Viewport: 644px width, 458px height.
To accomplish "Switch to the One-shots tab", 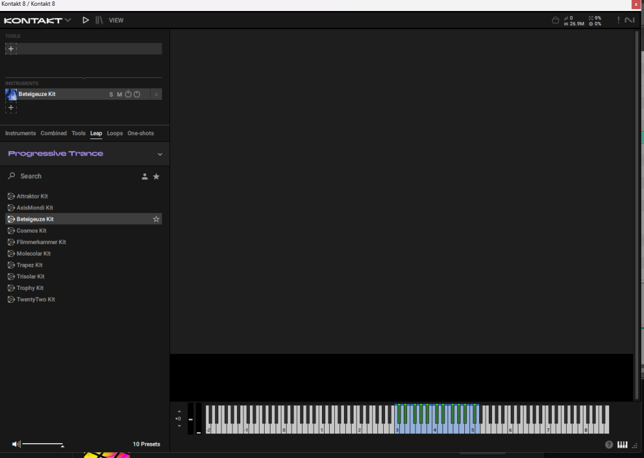I will point(140,133).
